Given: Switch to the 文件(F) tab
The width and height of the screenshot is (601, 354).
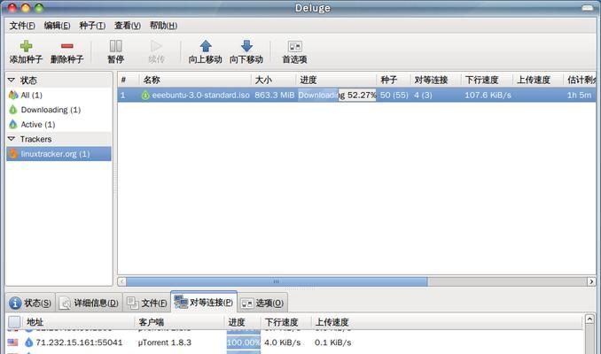Looking at the screenshot, I should [x=147, y=303].
